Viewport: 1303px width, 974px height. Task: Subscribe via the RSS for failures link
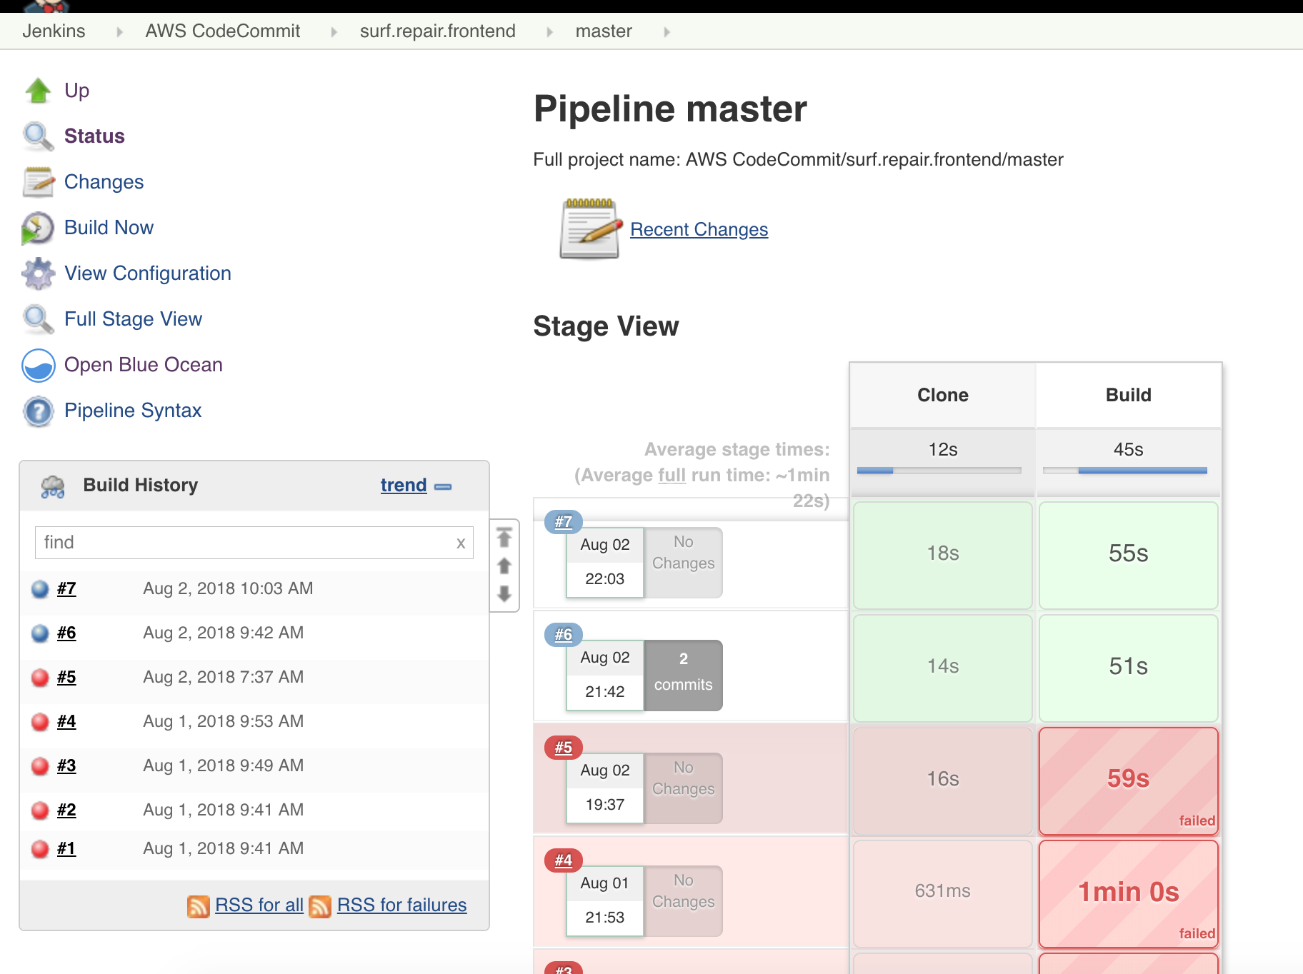click(401, 905)
